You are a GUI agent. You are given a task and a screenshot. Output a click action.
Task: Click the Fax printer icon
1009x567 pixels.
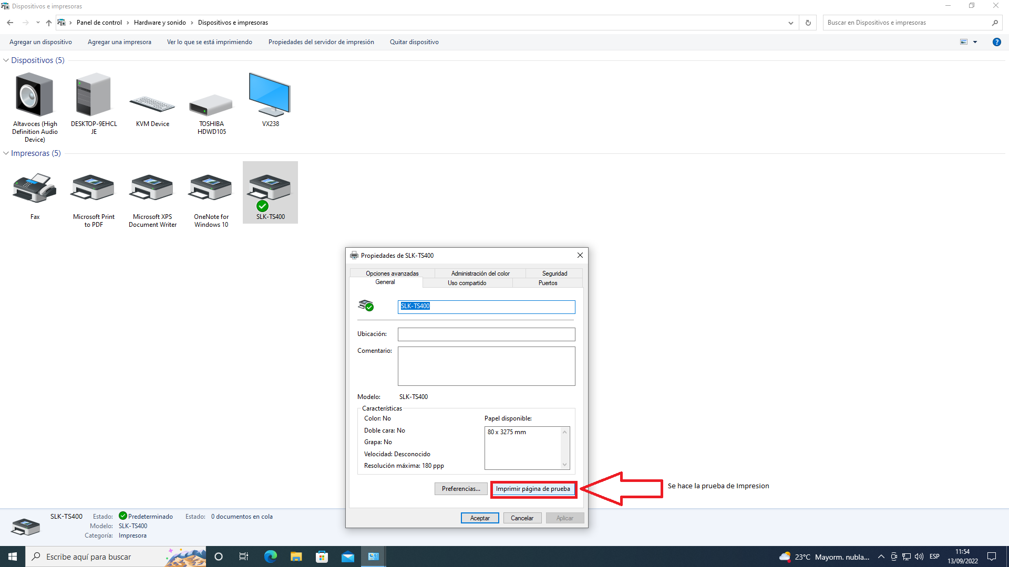(x=35, y=189)
